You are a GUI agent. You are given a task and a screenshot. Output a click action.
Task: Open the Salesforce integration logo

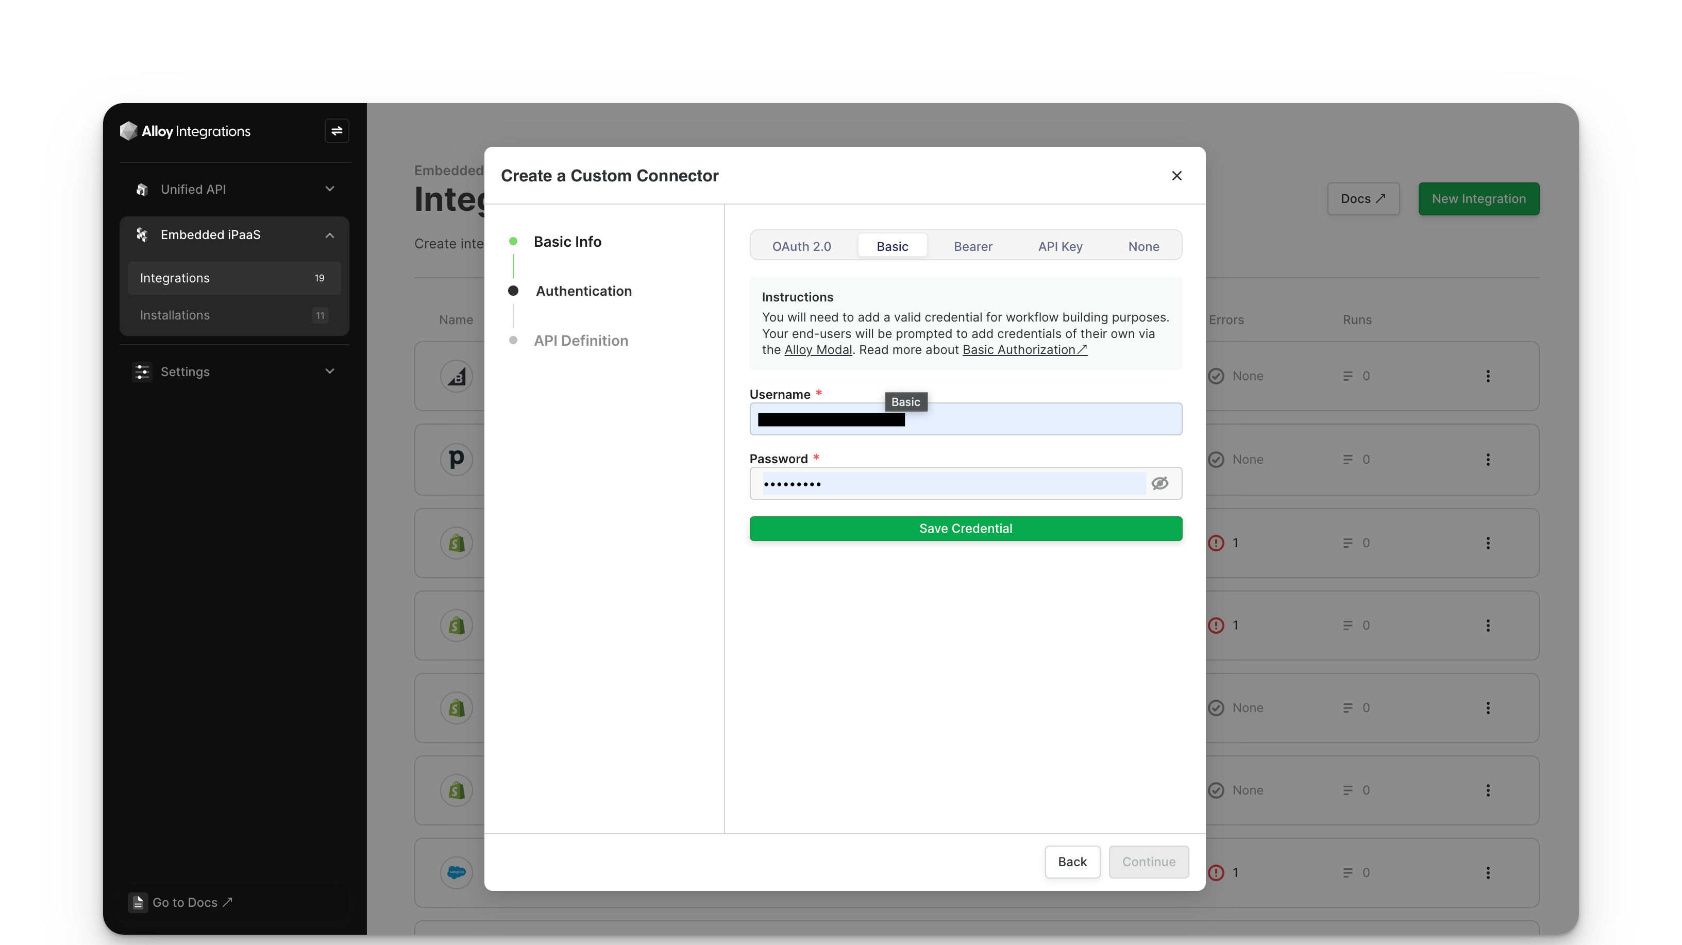click(456, 872)
